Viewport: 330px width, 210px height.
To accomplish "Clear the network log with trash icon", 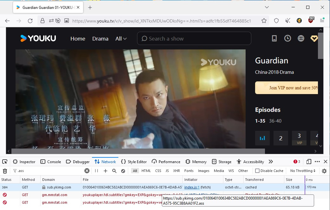I will (5, 171).
